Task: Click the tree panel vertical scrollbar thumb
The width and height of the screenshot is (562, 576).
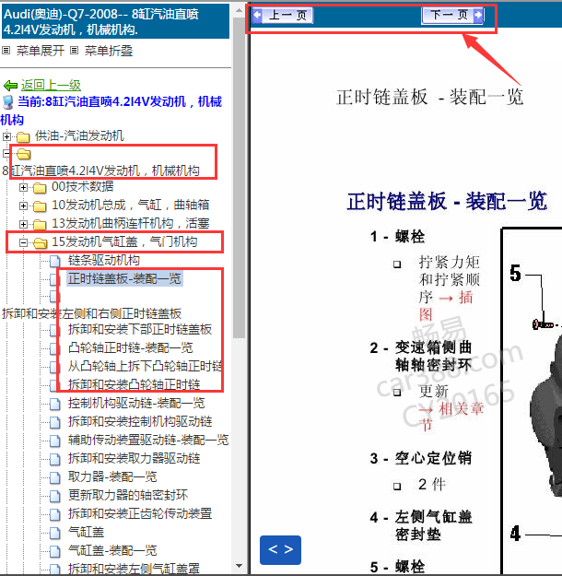Action: (240, 178)
